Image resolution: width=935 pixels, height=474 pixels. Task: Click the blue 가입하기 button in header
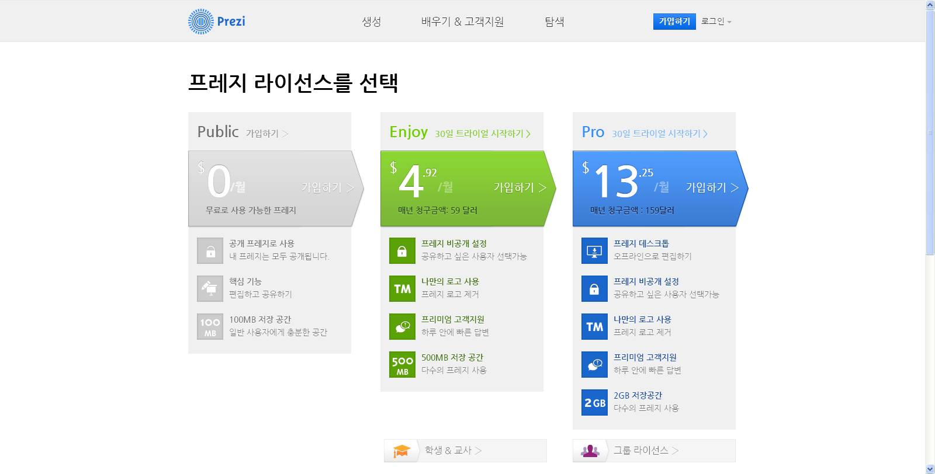pos(674,22)
